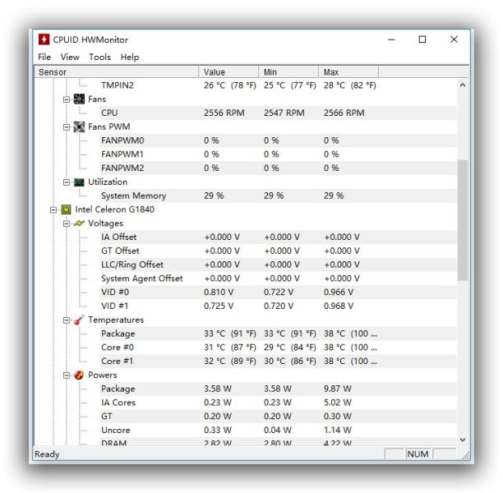This screenshot has height=493, width=503.
Task: Maximize the HWMonitor window
Action: click(x=422, y=39)
